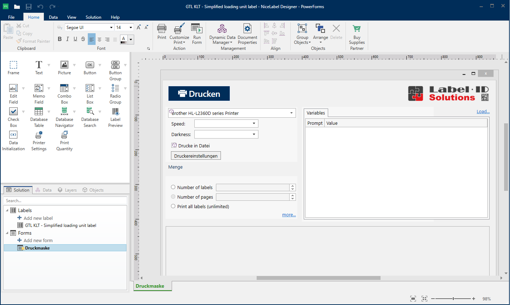
Task: Toggle underline formatting
Action: pyautogui.click(x=75, y=39)
